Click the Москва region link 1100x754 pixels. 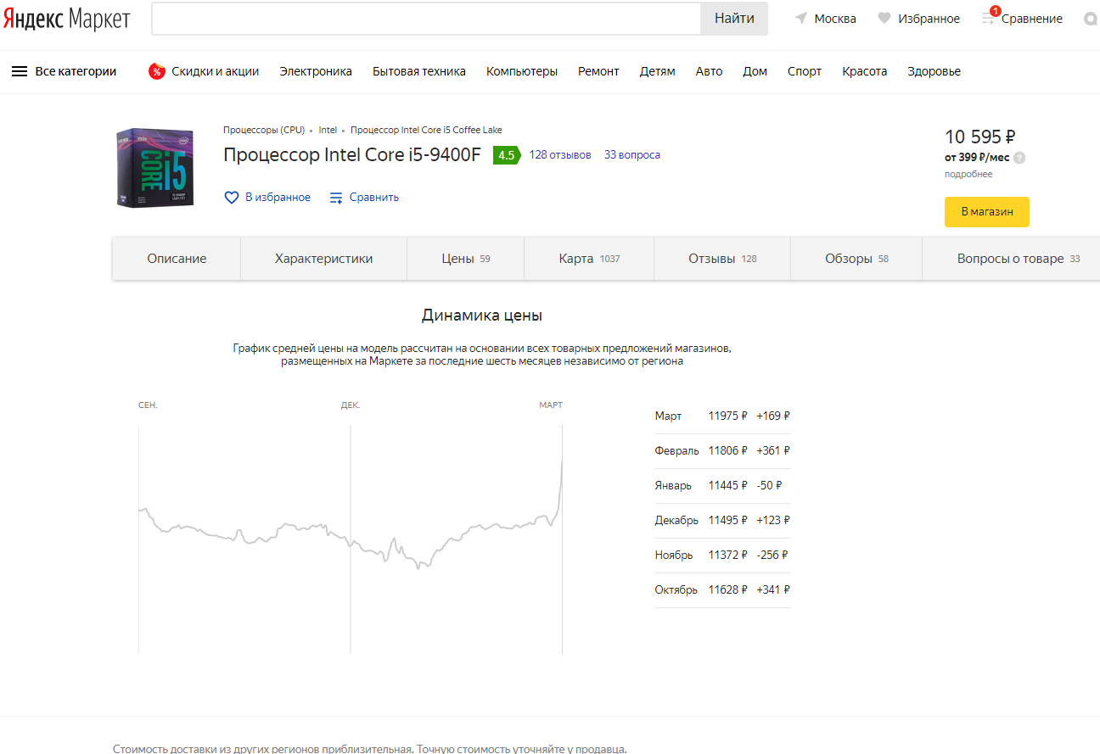tap(835, 19)
